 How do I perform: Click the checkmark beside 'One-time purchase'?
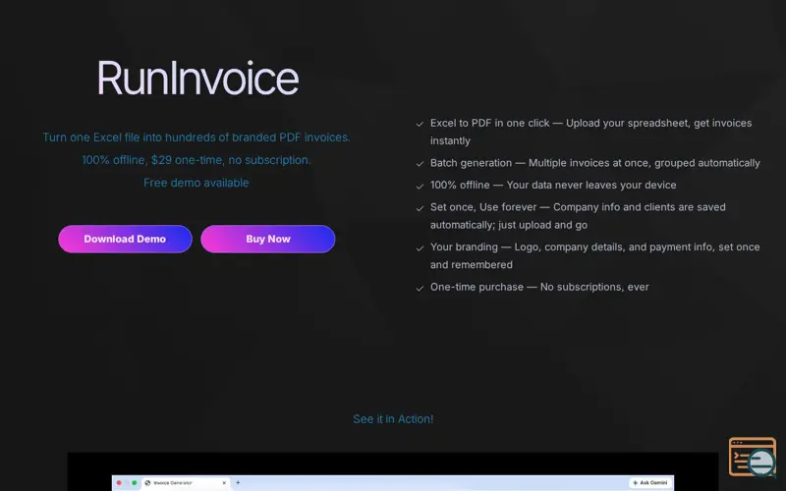[x=420, y=288]
